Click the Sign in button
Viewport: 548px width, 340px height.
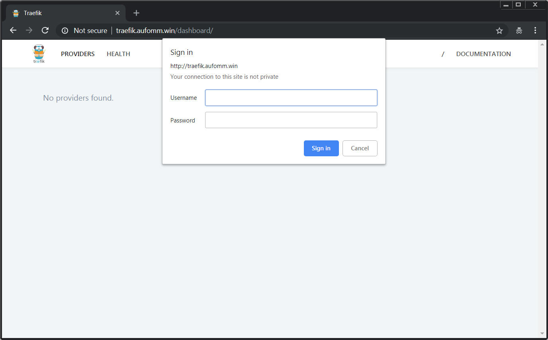point(321,148)
